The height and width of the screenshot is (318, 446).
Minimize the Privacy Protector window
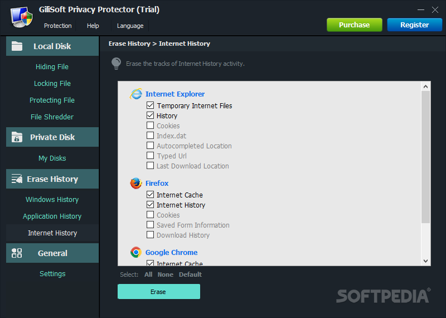pyautogui.click(x=421, y=9)
